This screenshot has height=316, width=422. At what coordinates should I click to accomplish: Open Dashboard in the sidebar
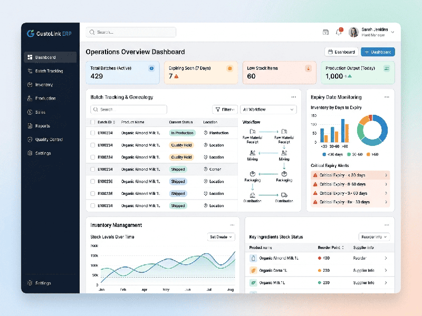tap(50, 57)
